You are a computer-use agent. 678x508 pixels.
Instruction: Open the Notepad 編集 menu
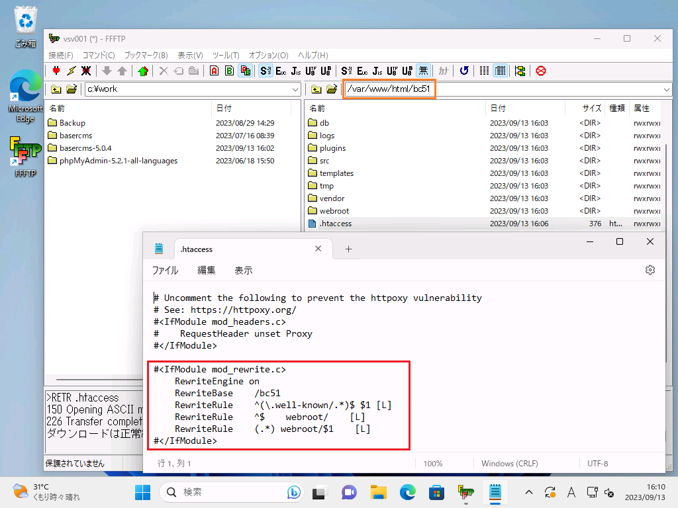[206, 270]
